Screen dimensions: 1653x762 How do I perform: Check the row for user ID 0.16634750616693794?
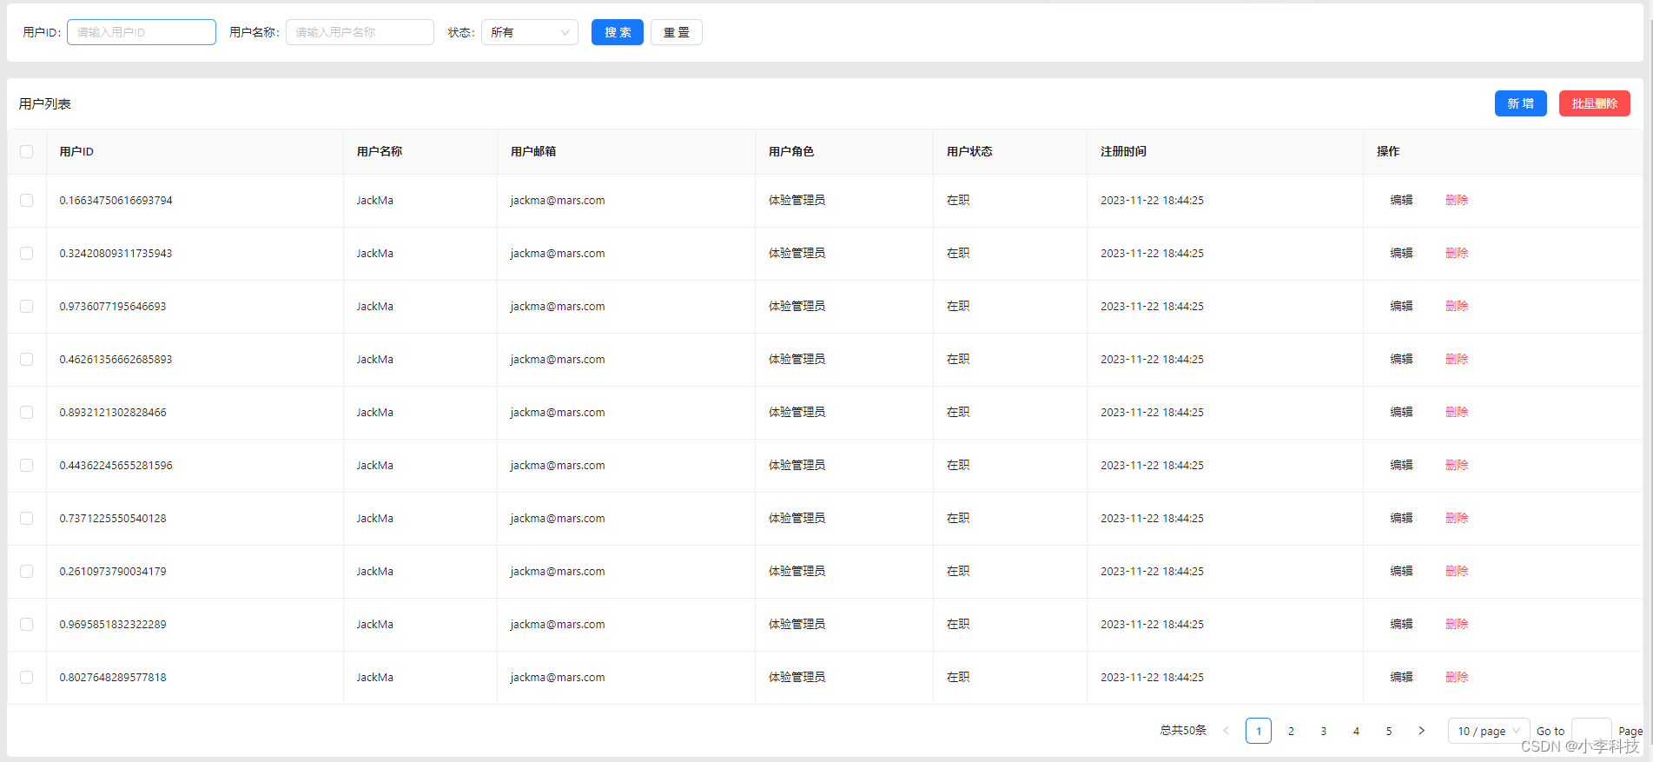click(x=27, y=201)
